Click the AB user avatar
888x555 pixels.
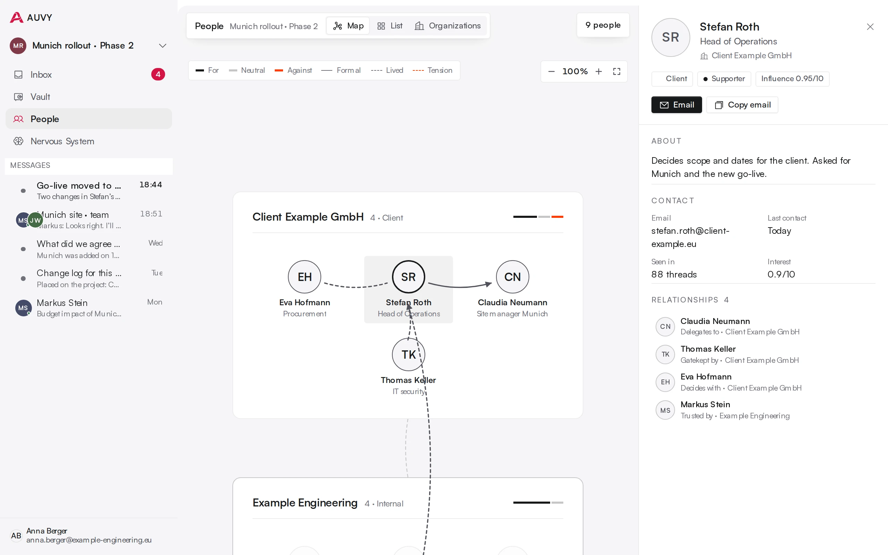16,536
